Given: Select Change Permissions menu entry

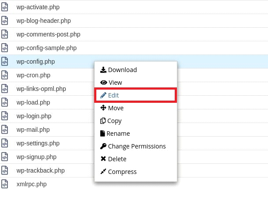Looking at the screenshot, I should [x=137, y=146].
